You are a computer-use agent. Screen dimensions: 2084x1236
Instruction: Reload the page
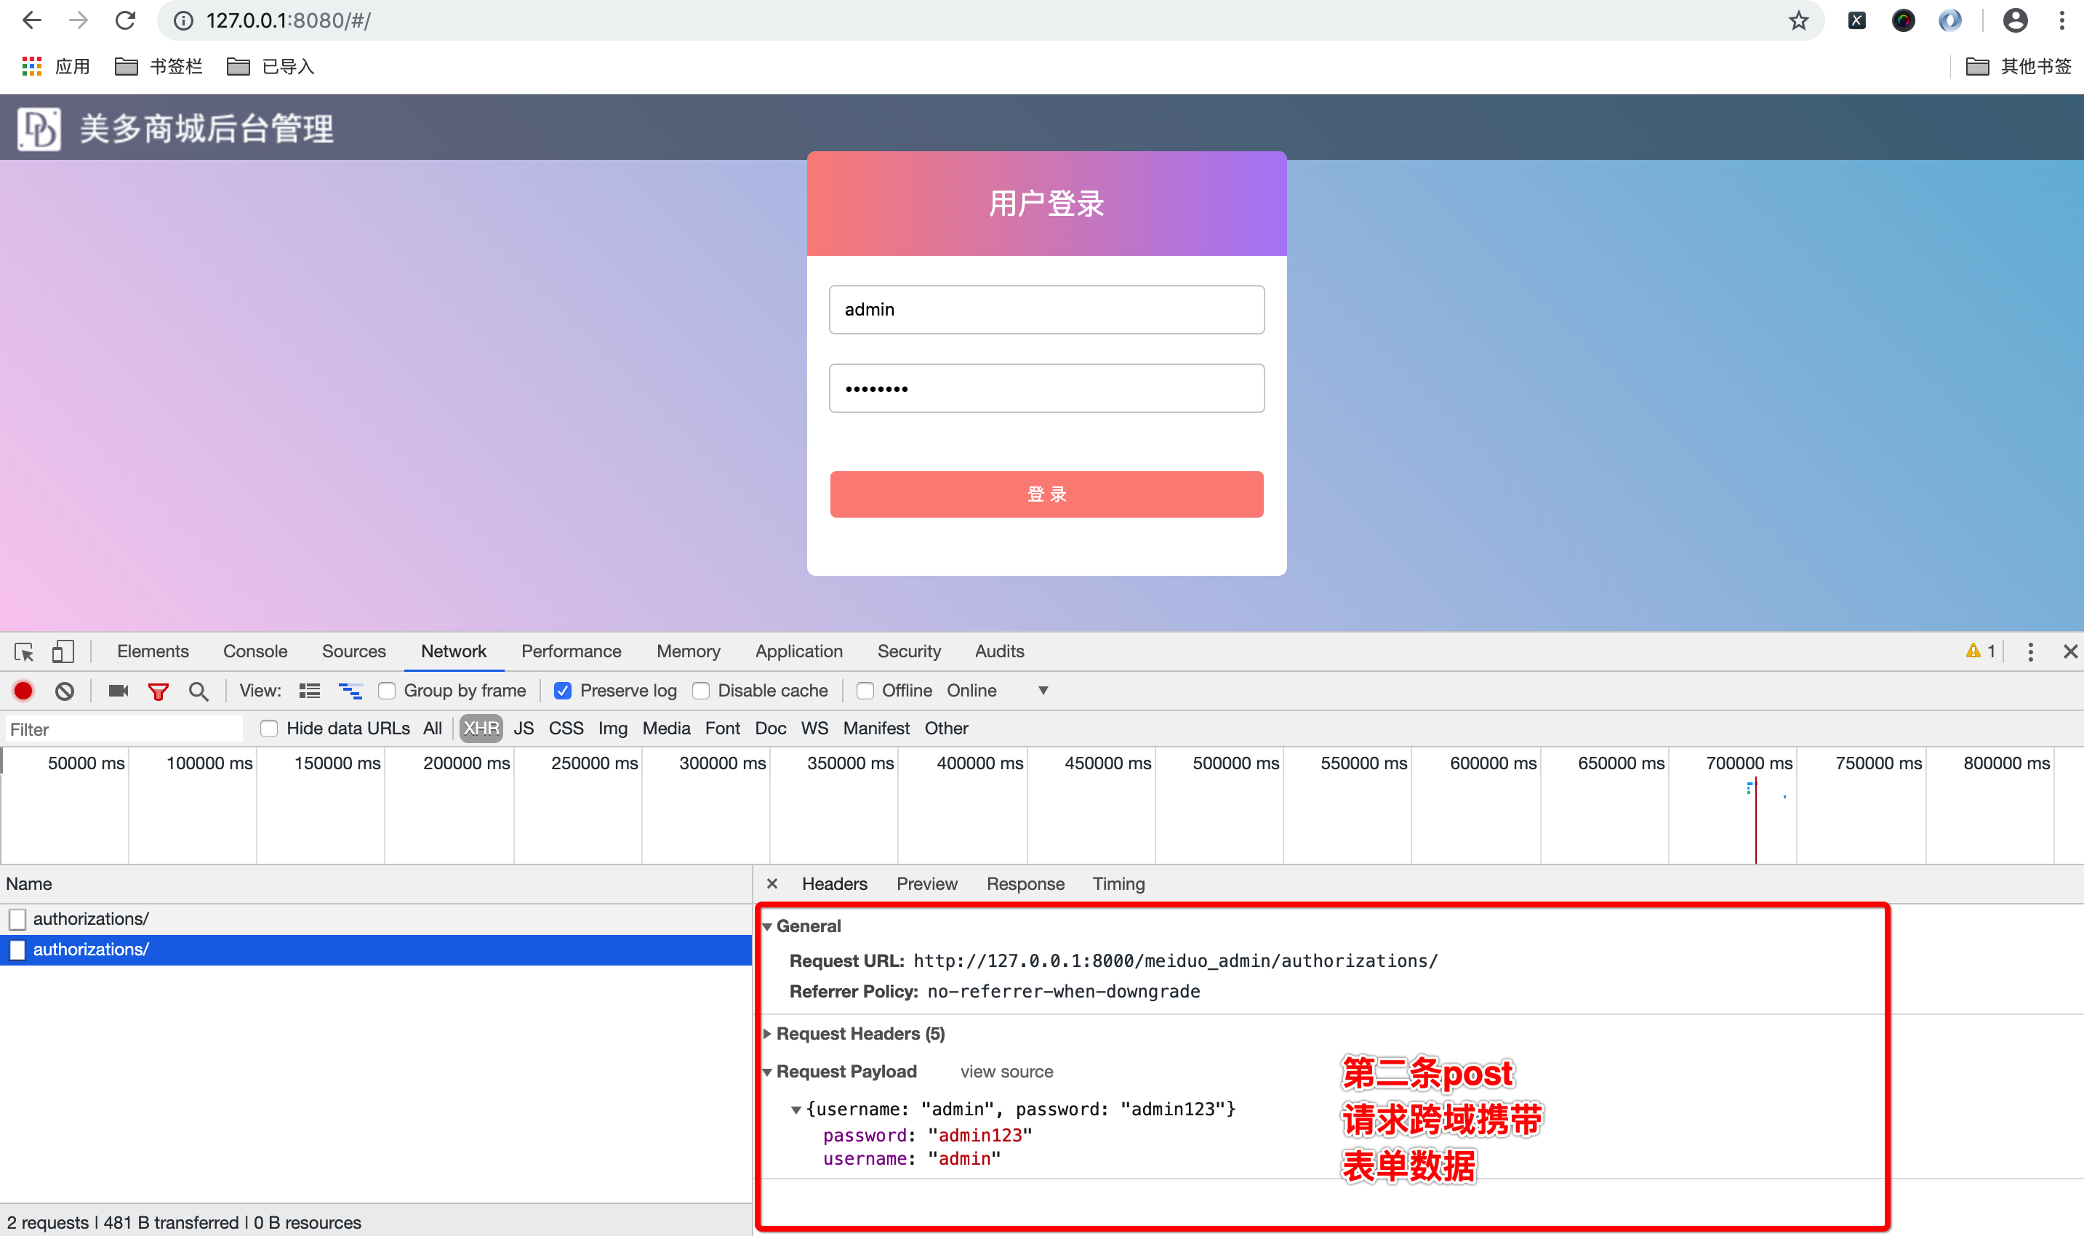125,20
